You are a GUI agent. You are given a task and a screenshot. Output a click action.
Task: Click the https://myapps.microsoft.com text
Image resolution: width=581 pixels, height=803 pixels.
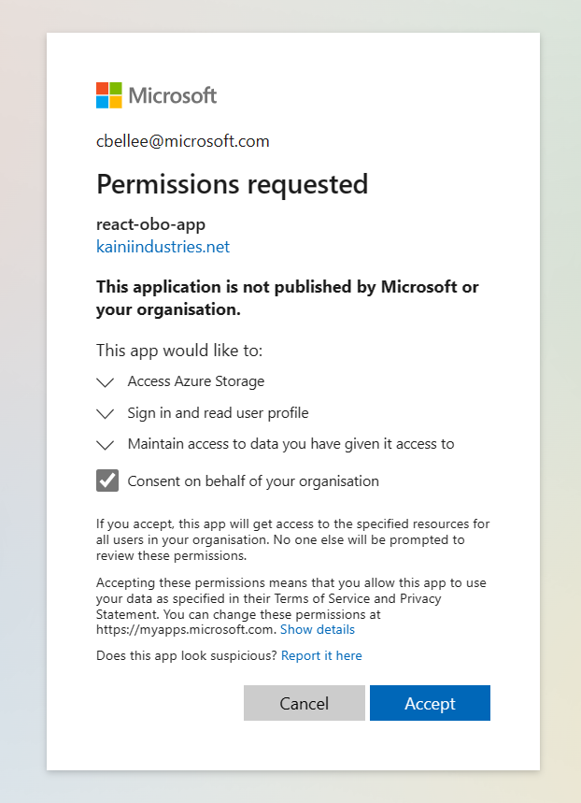(186, 629)
